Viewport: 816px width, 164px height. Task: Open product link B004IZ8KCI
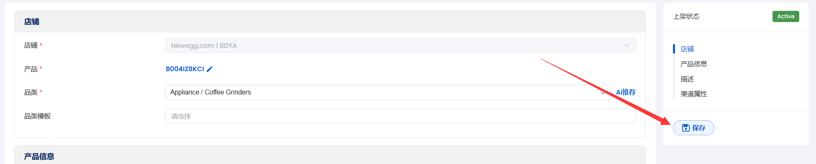pos(185,69)
